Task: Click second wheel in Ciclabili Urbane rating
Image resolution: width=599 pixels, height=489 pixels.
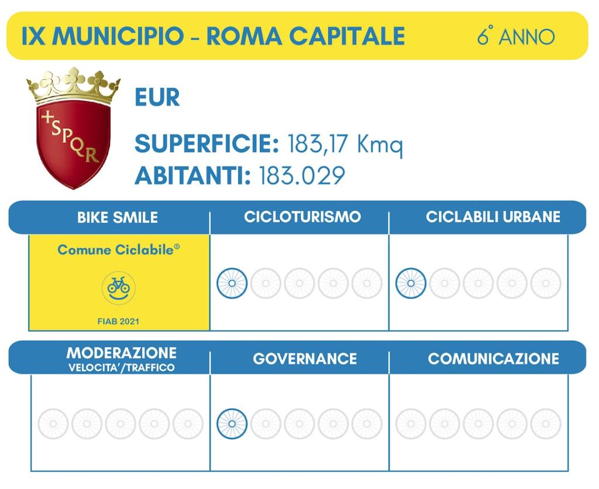Action: pyautogui.click(x=445, y=283)
